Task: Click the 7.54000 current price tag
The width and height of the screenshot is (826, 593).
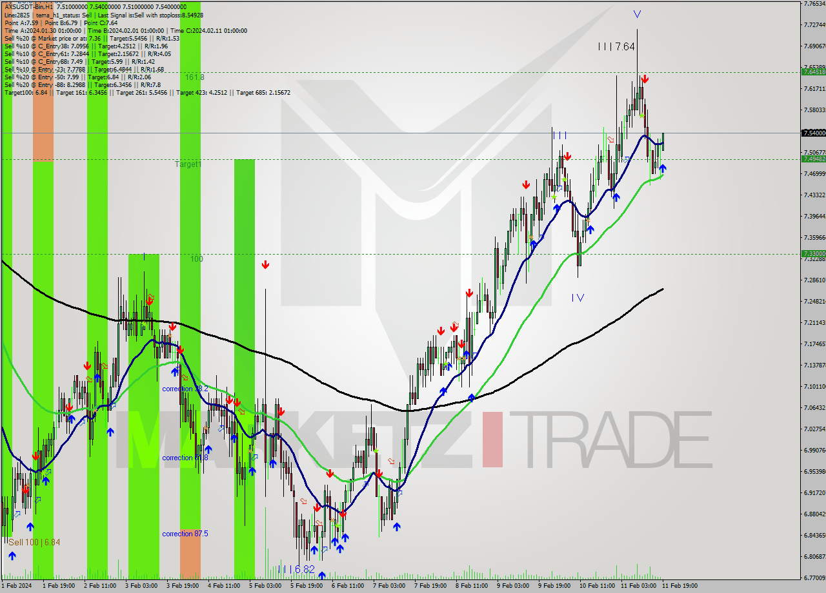Action: pos(813,133)
